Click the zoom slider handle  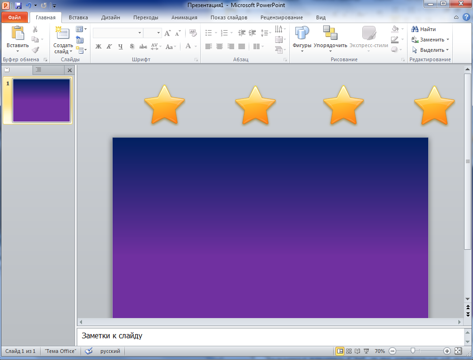pos(413,351)
